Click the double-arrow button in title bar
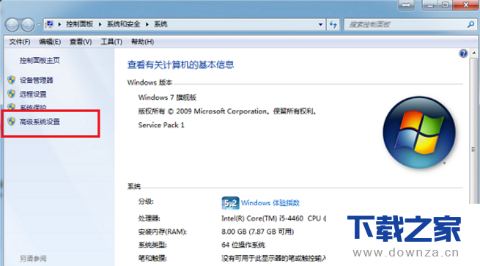480x266 pixels. [x=407, y=5]
